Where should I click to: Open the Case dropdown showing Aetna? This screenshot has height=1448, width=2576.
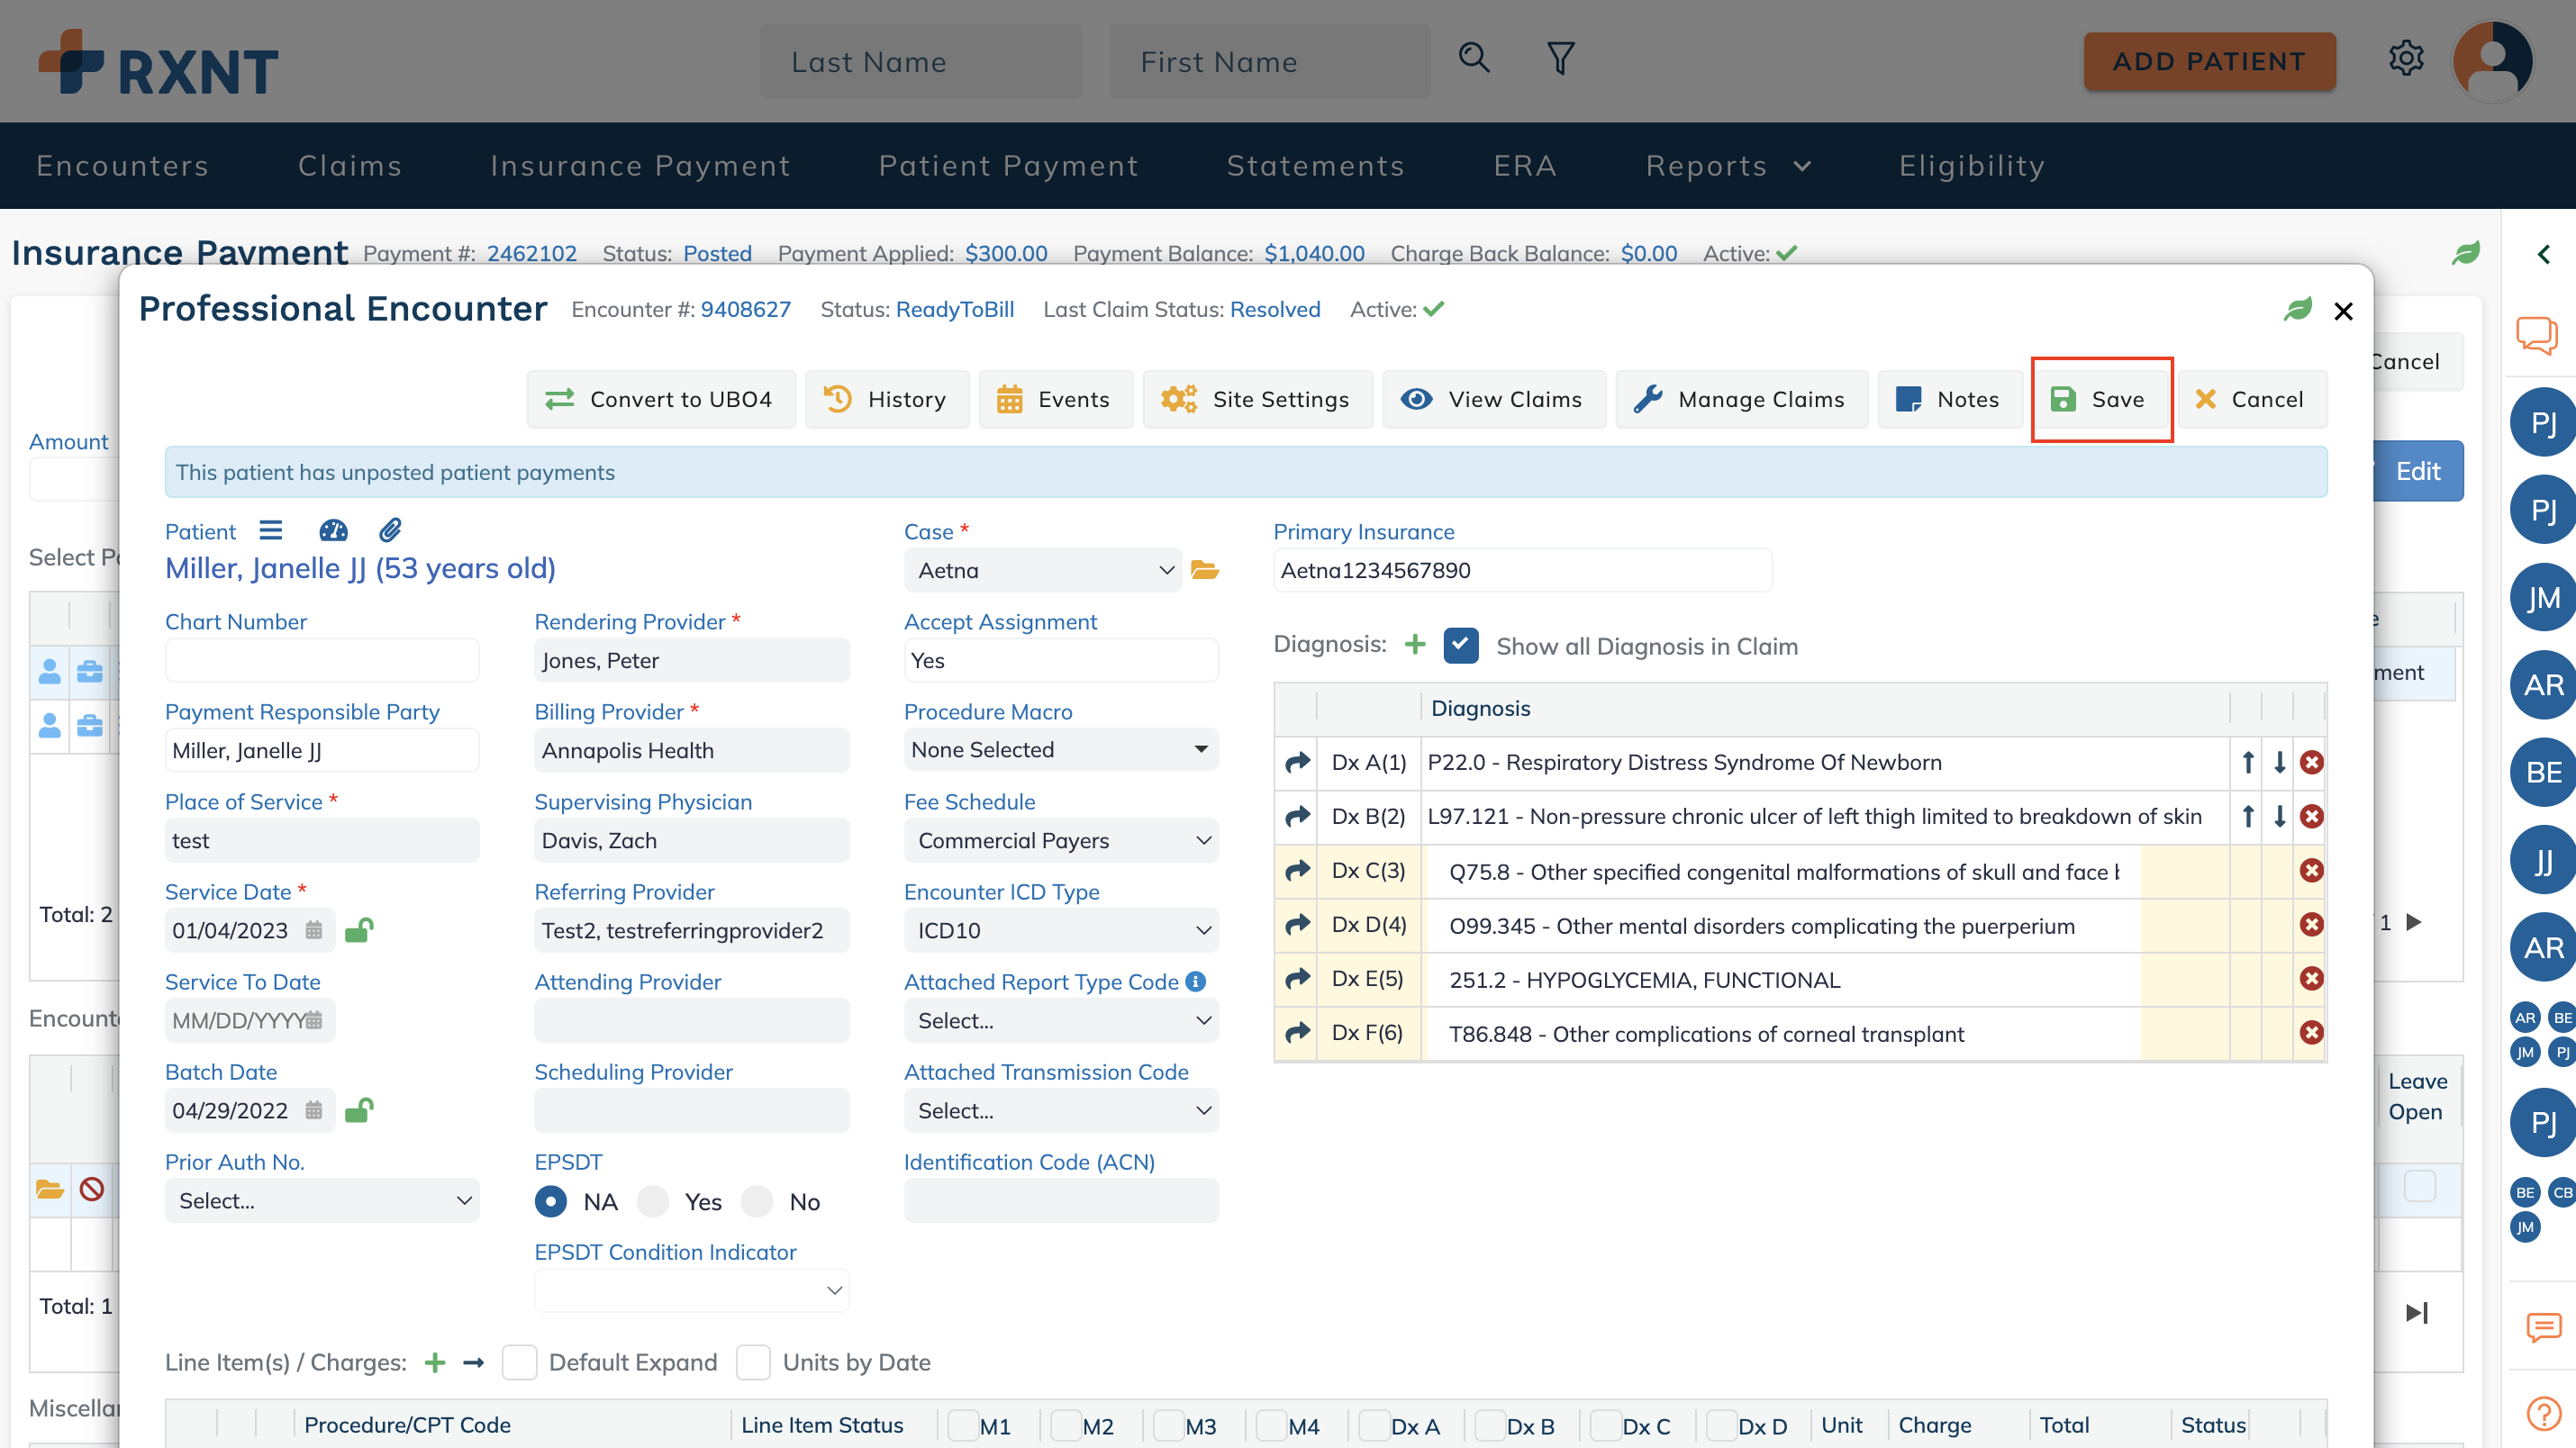(x=1043, y=570)
